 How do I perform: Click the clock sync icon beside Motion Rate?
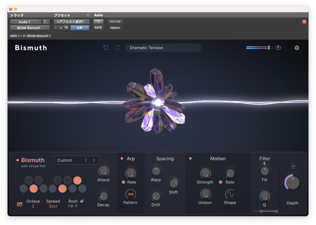(221, 182)
